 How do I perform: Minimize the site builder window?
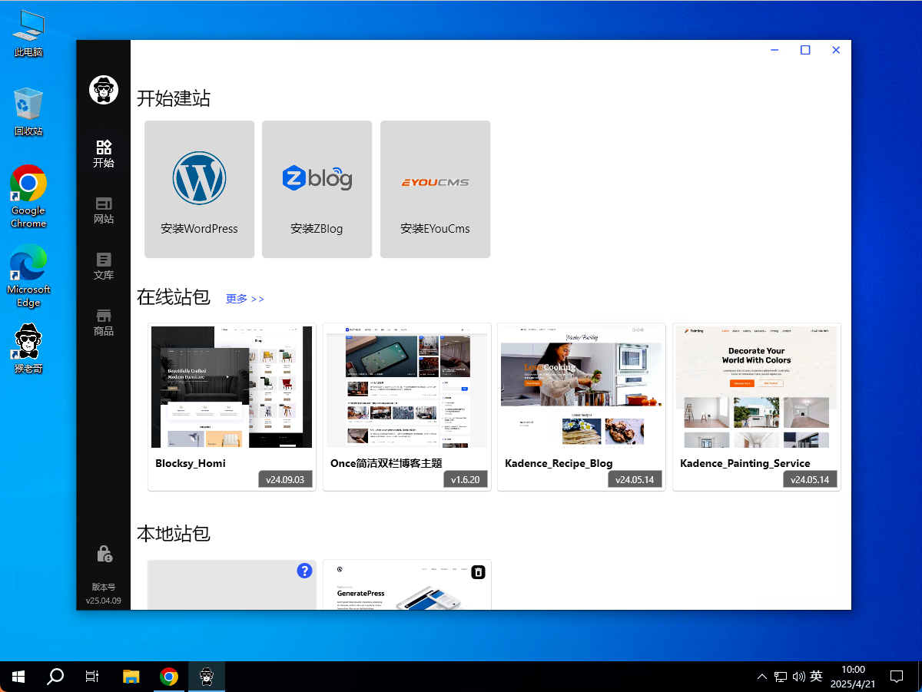pos(774,50)
